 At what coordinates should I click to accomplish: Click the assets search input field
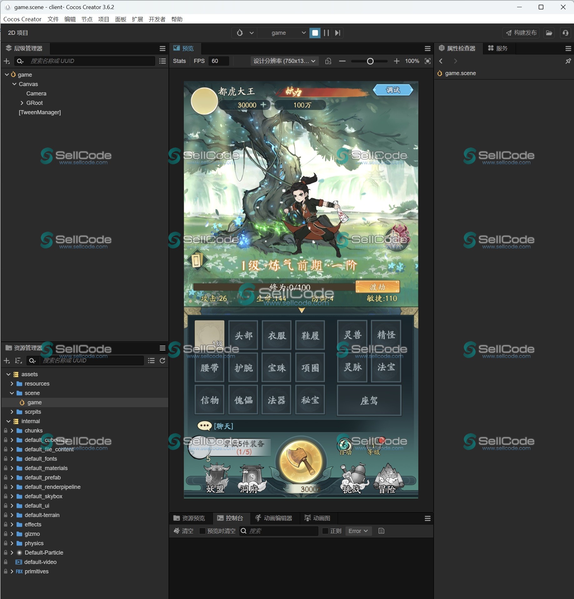92,361
